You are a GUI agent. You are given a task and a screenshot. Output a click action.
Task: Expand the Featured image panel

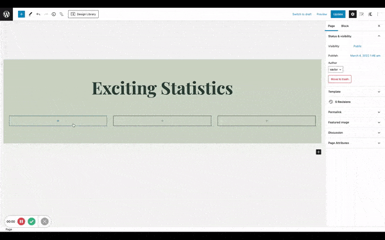pyautogui.click(x=354, y=122)
